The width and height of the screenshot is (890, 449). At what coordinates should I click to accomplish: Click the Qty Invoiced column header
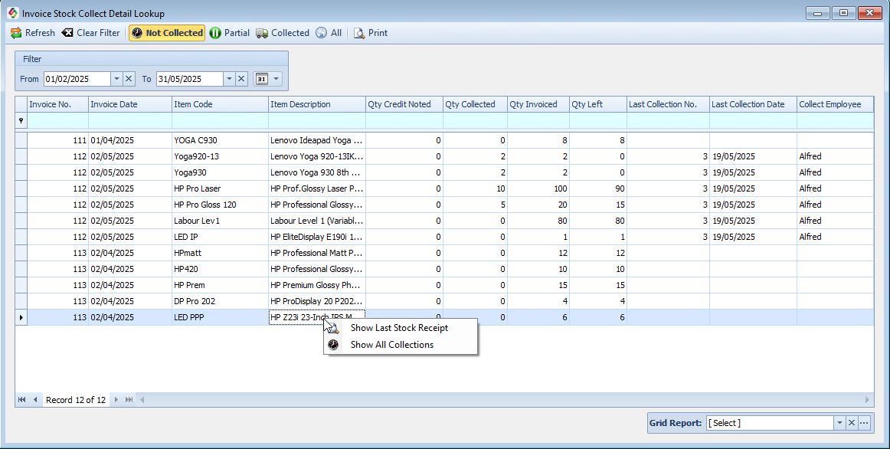(x=538, y=104)
